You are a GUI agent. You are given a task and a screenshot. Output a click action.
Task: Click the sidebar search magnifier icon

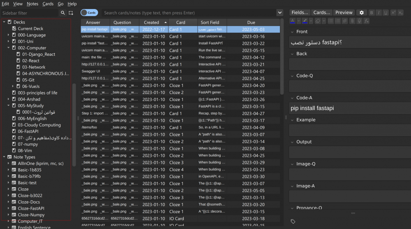tap(63, 13)
